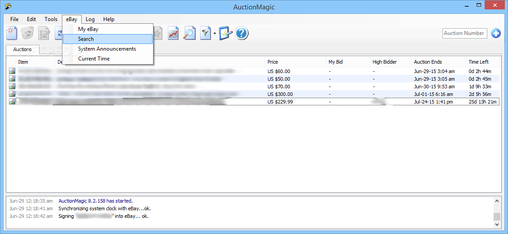Click the 0d 2h 45m time left
This screenshot has width=508, height=234.
[x=480, y=79]
